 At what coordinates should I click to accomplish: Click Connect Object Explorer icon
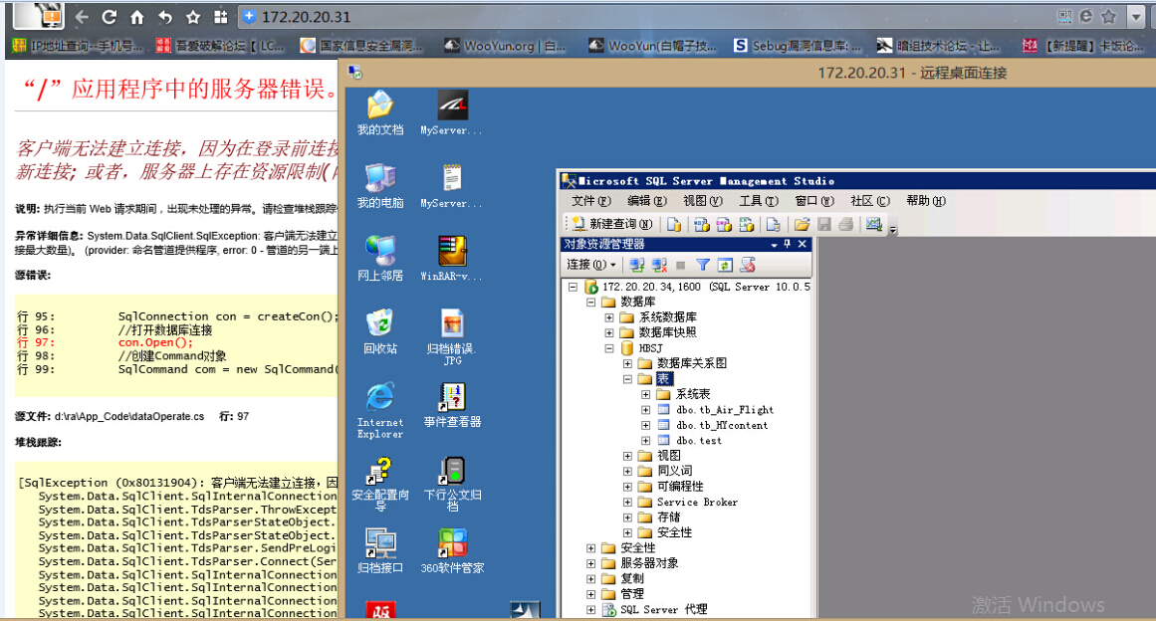point(637,265)
